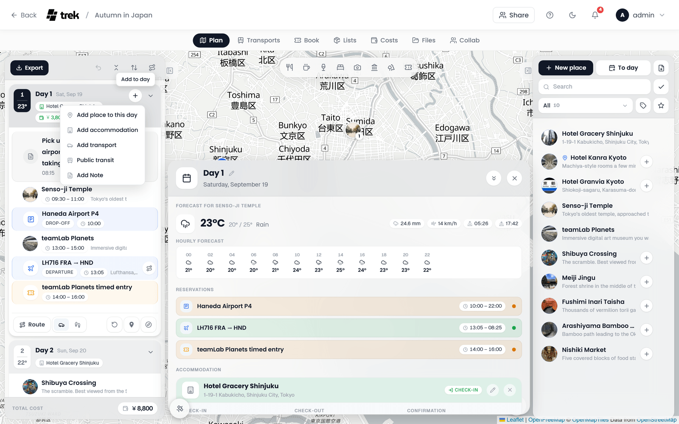Screen dimensions: 679x424
Task: Edit Hotel Gracery Shinjuku accommodation pencil icon
Action: pos(493,390)
